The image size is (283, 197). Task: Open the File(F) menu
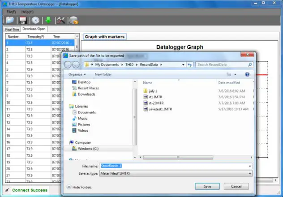(11, 12)
